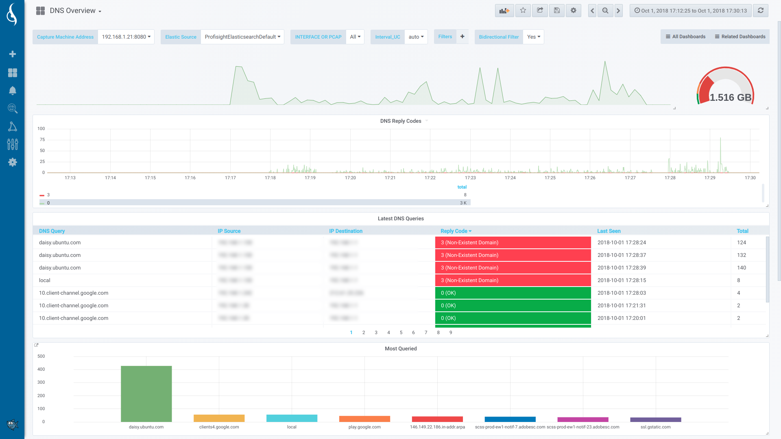Sort table by DNS Query column
Image resolution: width=781 pixels, height=439 pixels.
(52, 231)
